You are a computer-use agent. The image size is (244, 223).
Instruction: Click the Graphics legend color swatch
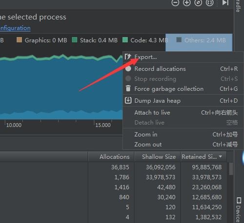[x=19, y=40]
